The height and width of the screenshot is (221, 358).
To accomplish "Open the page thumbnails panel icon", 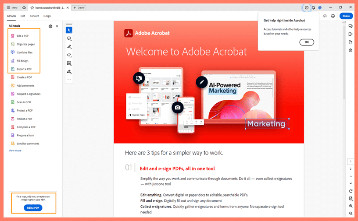I will click(351, 42).
